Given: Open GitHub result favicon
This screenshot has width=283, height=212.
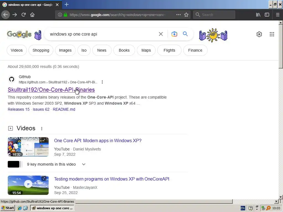Looking at the screenshot, I should [x=12, y=79].
